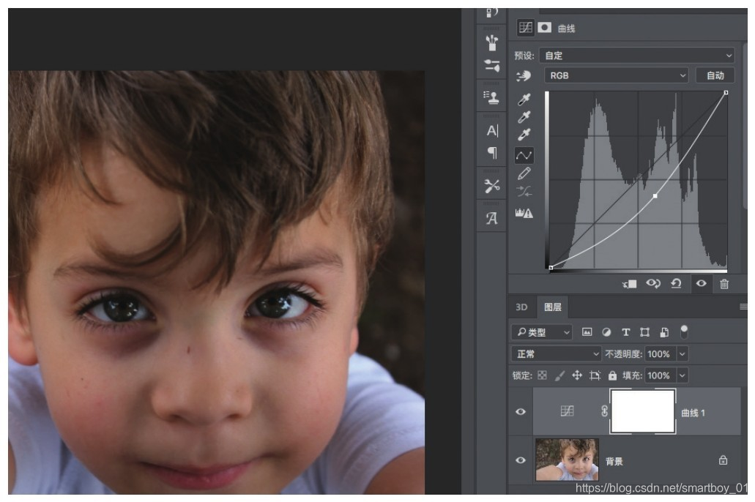Filter layers by type (T) icon
This screenshot has width=755, height=502.
coord(625,332)
